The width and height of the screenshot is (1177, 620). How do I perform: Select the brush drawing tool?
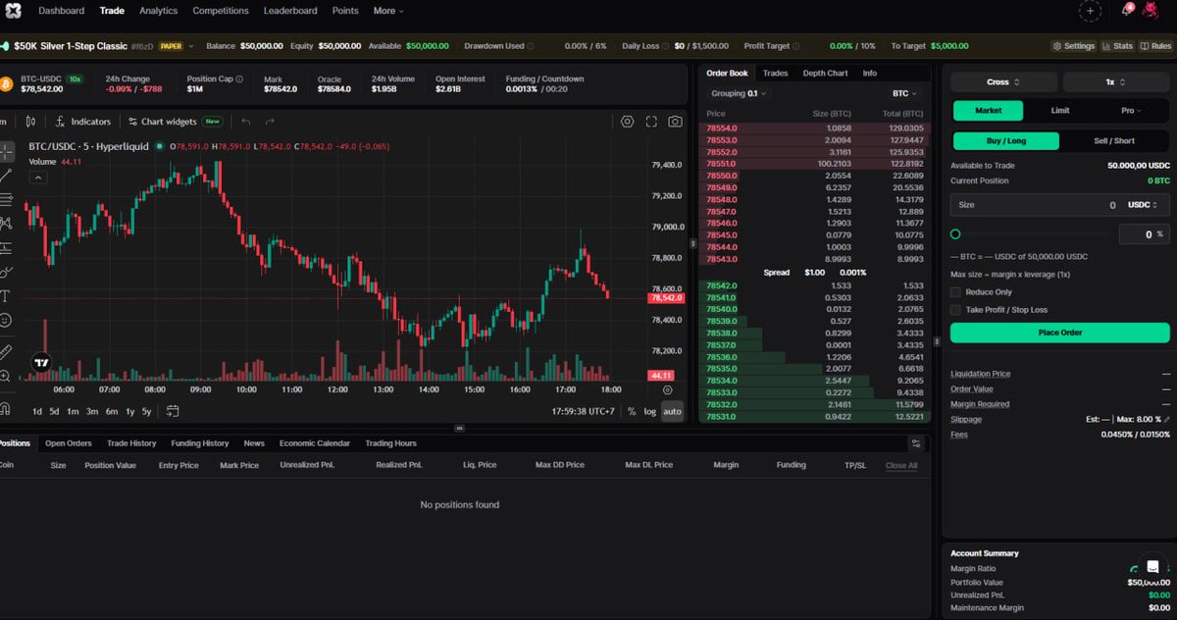pos(6,272)
